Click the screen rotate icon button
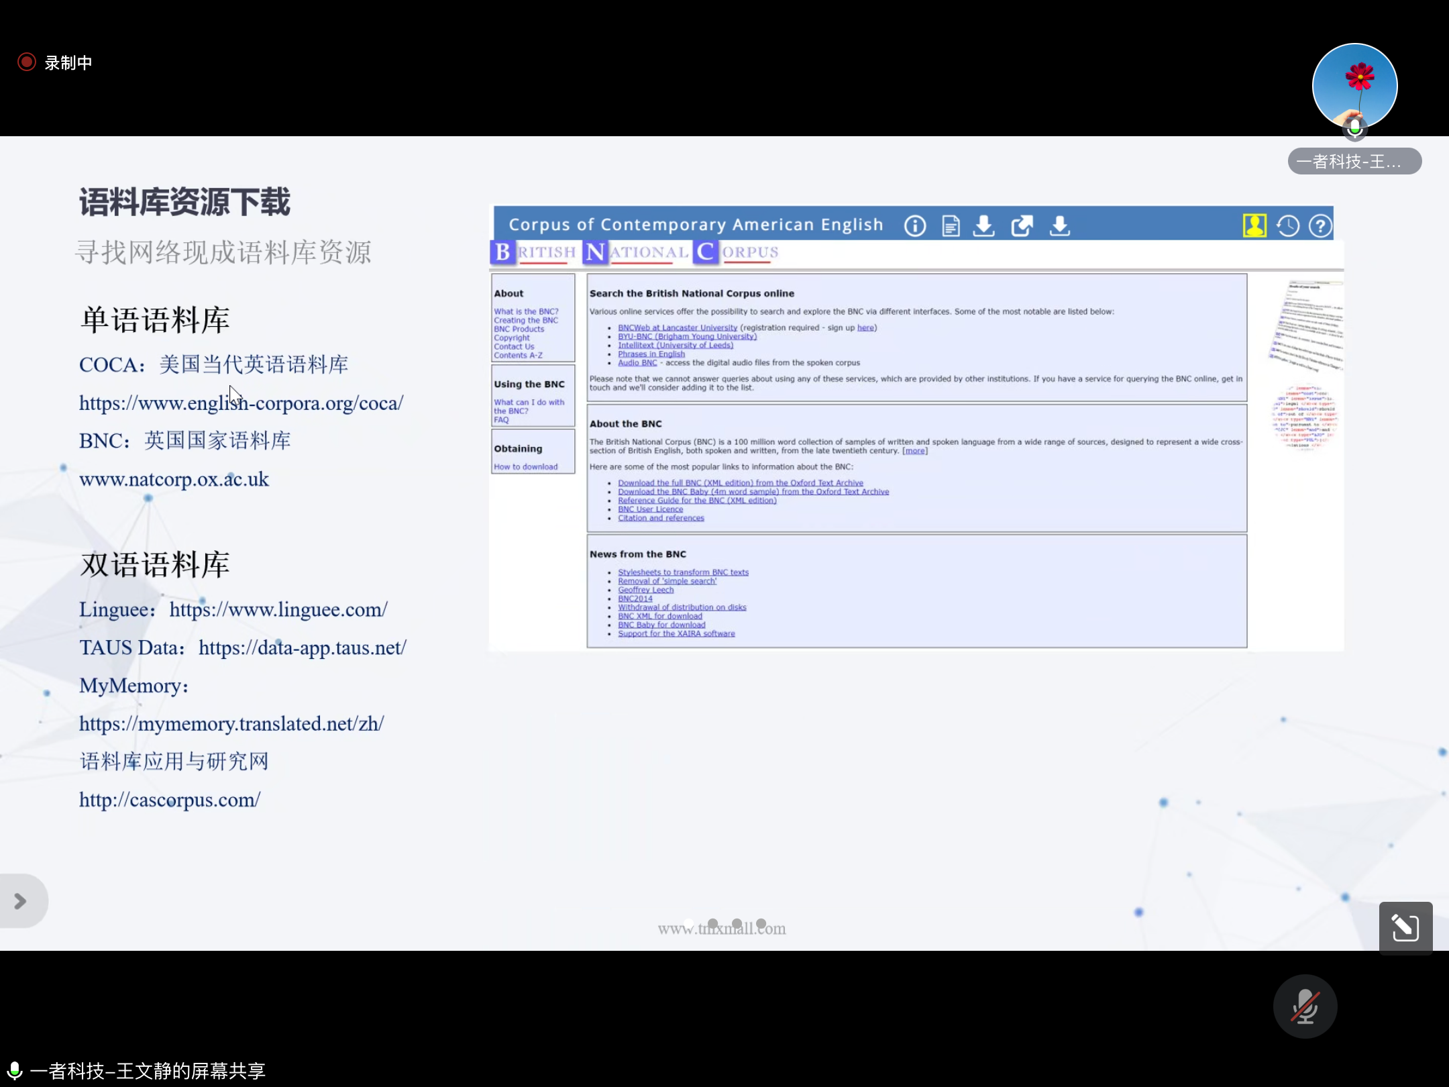The width and height of the screenshot is (1449, 1087). [1405, 928]
